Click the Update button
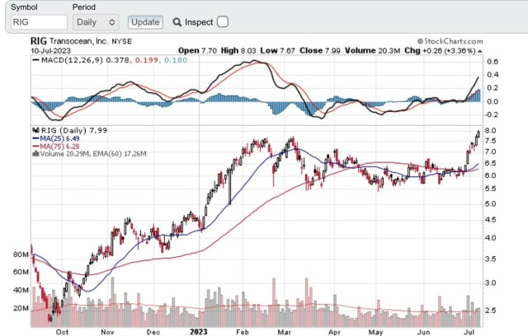Image resolution: width=528 pixels, height=336 pixels. (x=145, y=22)
